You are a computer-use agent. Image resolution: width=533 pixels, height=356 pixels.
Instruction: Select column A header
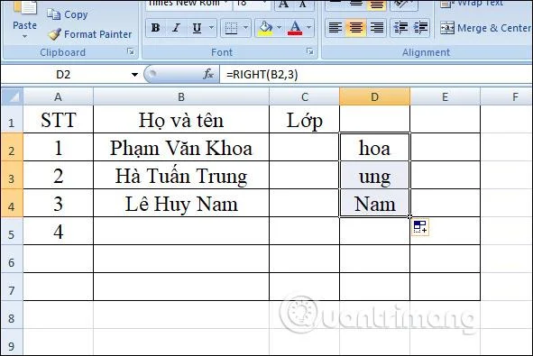tap(58, 96)
